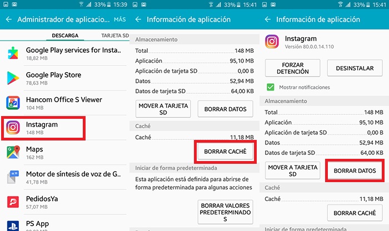This screenshot has width=389, height=231.
Task: Go back from right Información de aplicación screen
Action: (x=268, y=19)
